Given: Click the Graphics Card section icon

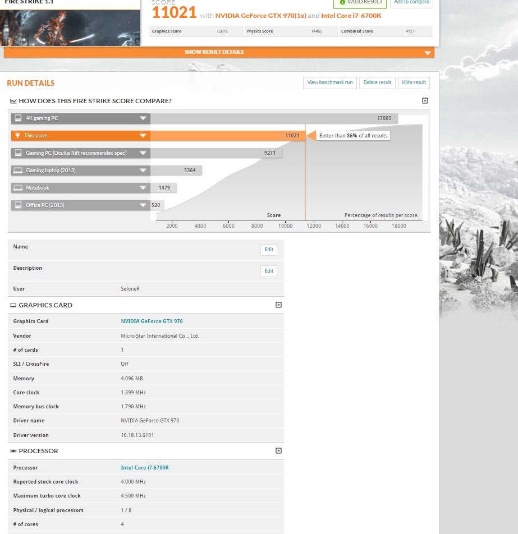Looking at the screenshot, I should point(13,306).
